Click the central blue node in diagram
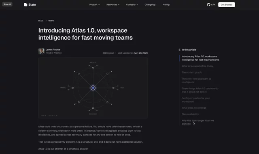Viewport: 259px width, 154px height. point(93,88)
